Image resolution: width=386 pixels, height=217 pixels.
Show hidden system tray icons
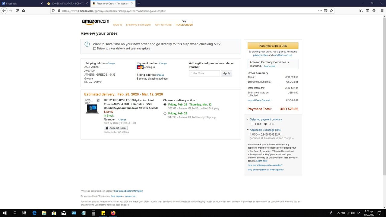pos(338,213)
